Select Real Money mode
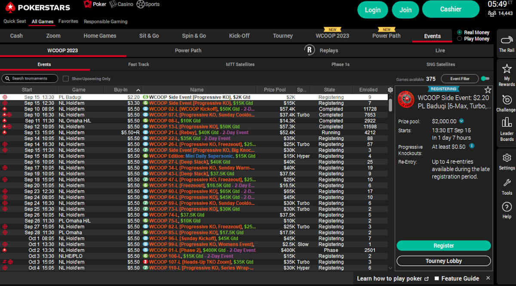 click(460, 32)
